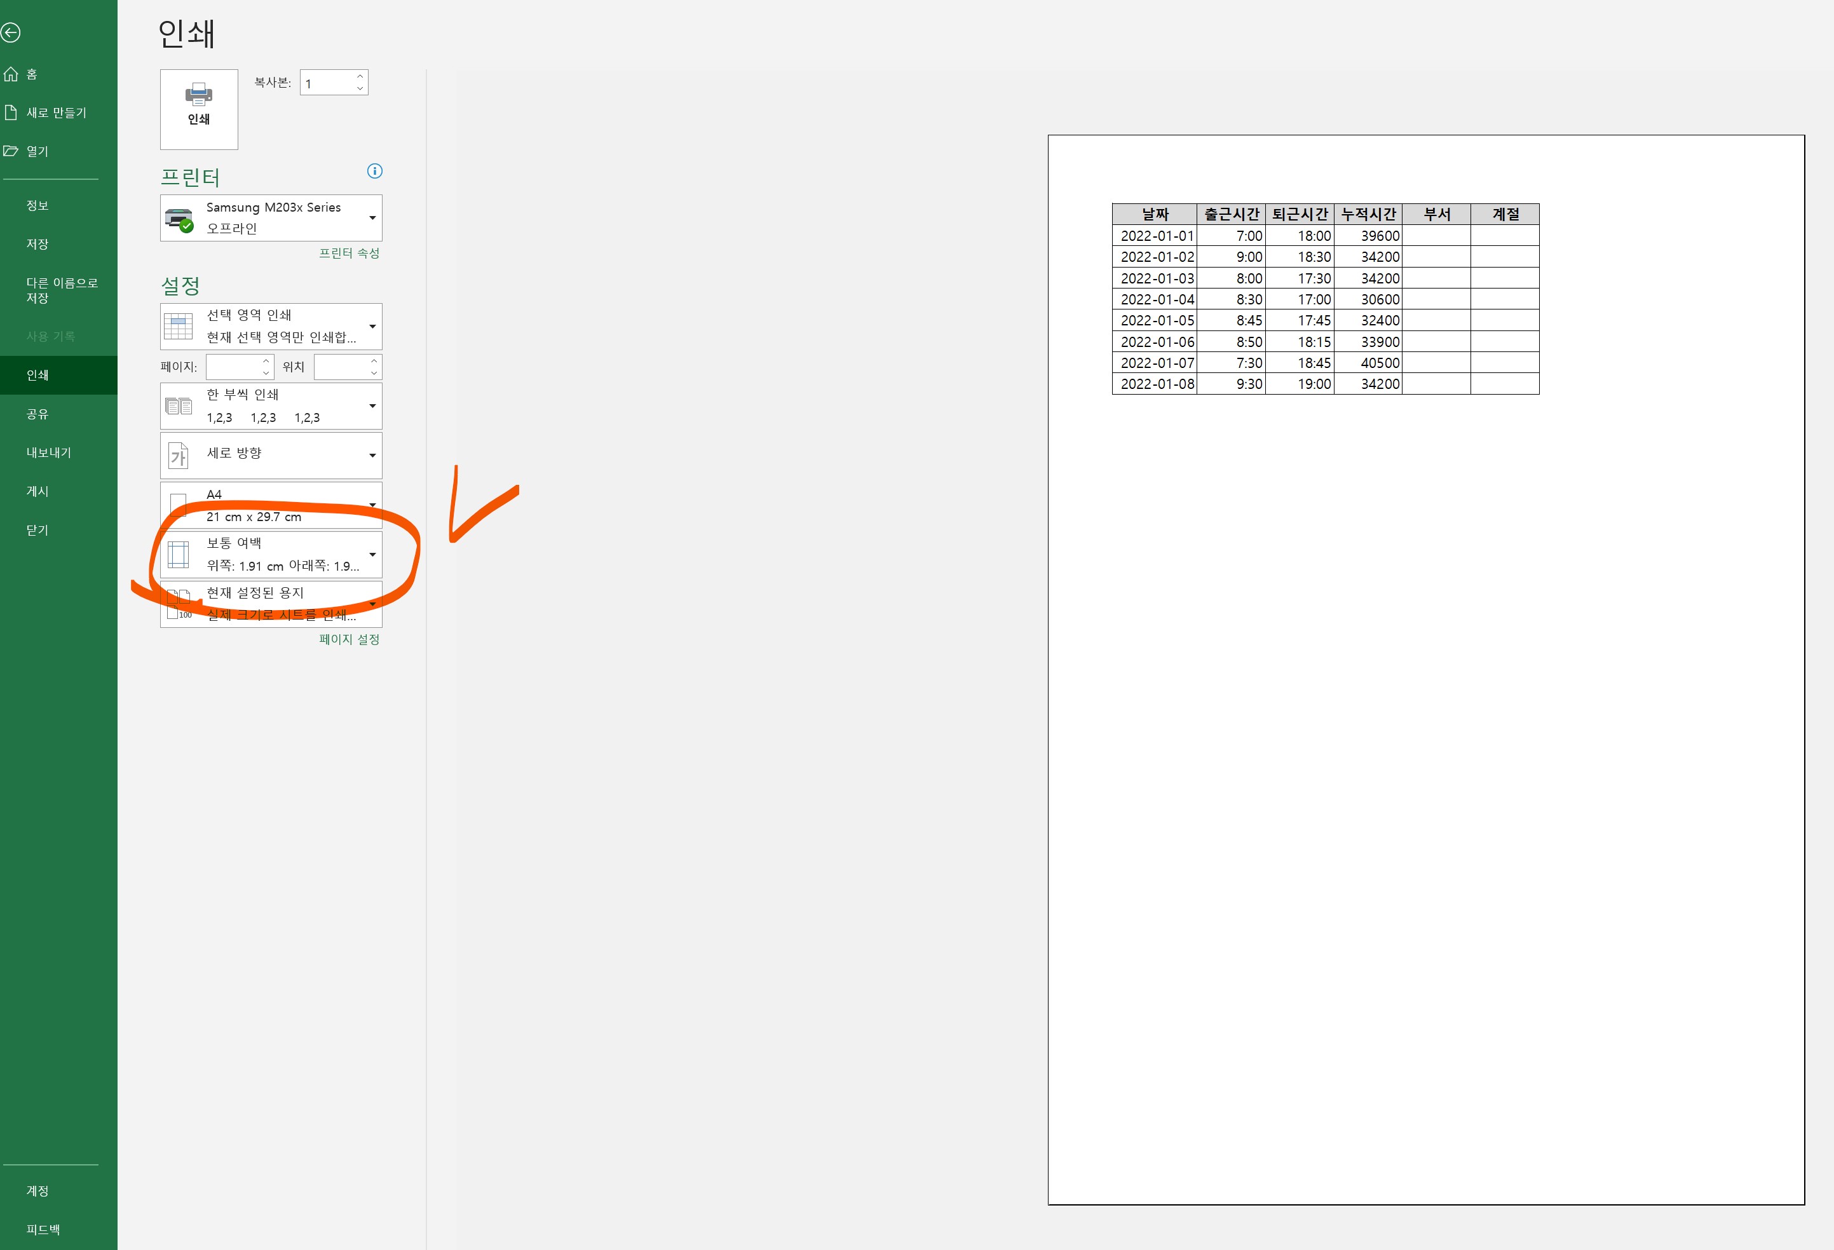The width and height of the screenshot is (1834, 1250).
Task: Open the portrait orientation dropdown
Action: pos(372,456)
